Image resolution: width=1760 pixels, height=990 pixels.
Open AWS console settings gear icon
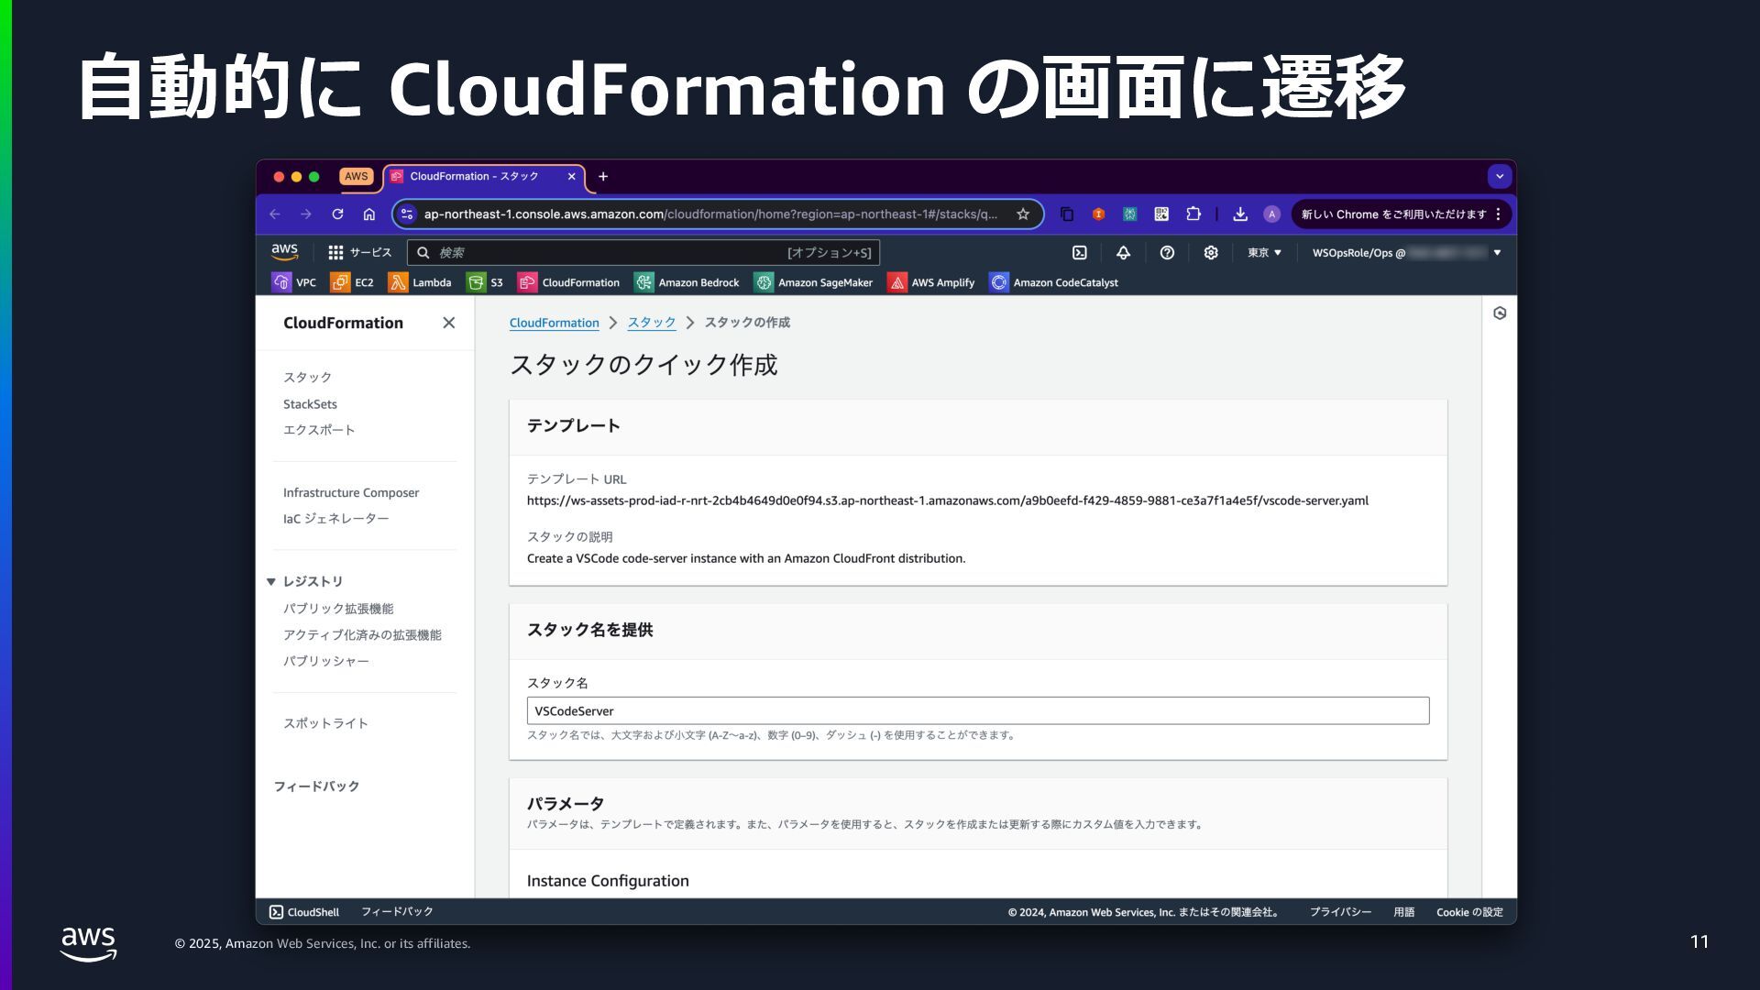click(x=1211, y=253)
